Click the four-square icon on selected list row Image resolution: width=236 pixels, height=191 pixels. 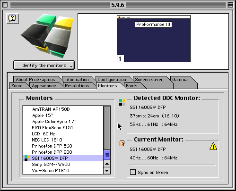(x=27, y=158)
